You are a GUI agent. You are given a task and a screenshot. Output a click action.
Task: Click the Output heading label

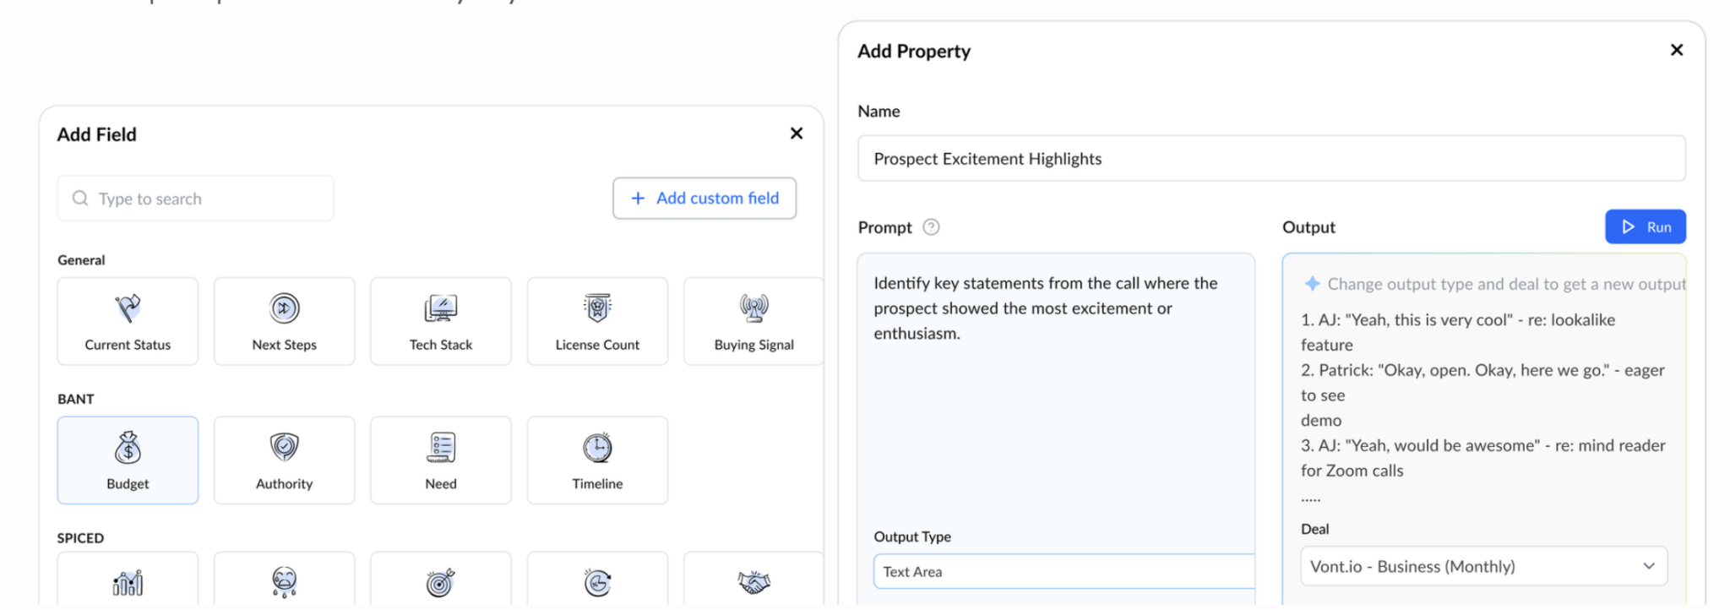[x=1308, y=227]
